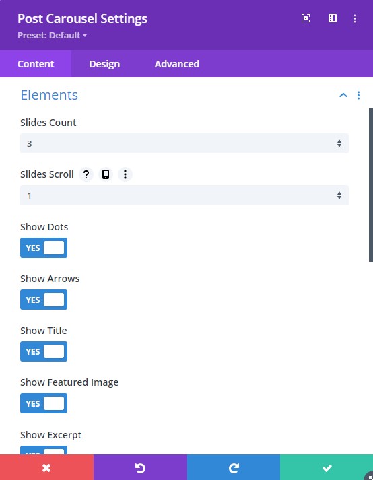Collapse the Elements section with the chevron
This screenshot has height=480, width=373.
click(343, 95)
